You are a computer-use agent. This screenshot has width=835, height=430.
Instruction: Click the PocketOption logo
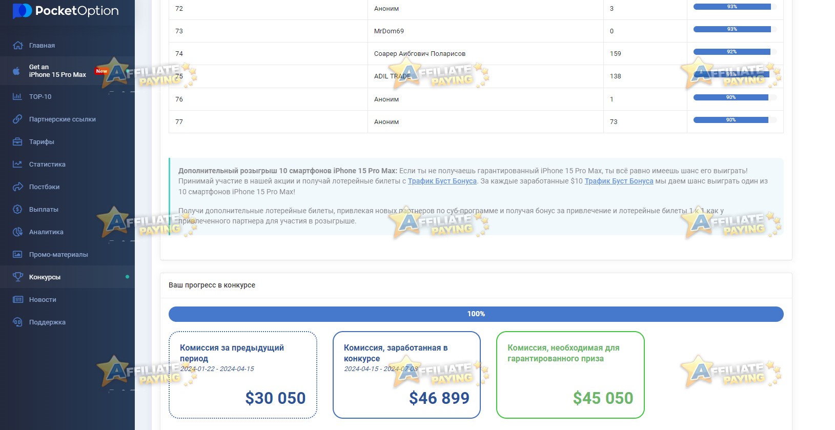(66, 11)
